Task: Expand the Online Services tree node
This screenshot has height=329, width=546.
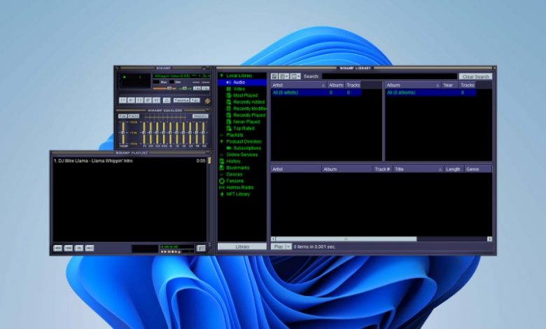Action: [221, 155]
